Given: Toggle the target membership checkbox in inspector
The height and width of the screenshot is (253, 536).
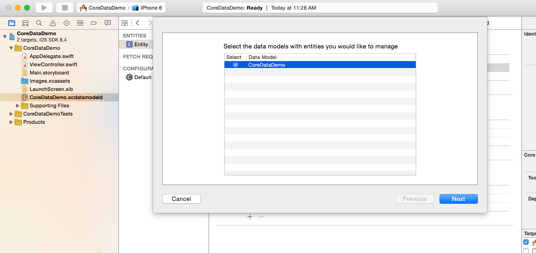Looking at the screenshot, I should click(x=526, y=242).
